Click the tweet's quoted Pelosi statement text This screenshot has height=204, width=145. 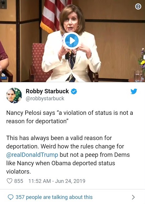(x=69, y=117)
